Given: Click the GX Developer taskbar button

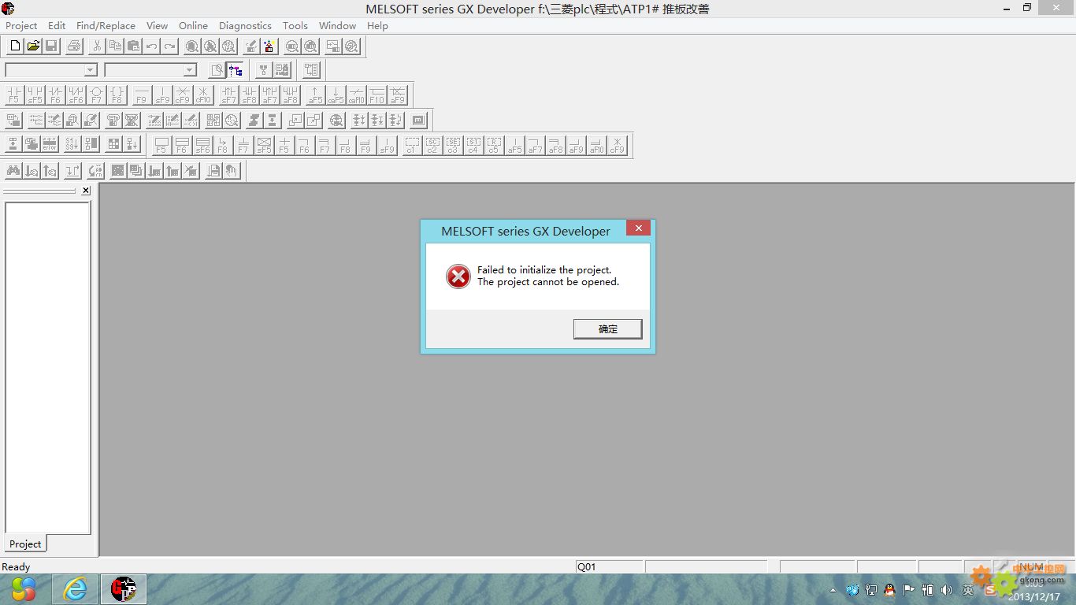Looking at the screenshot, I should 123,589.
